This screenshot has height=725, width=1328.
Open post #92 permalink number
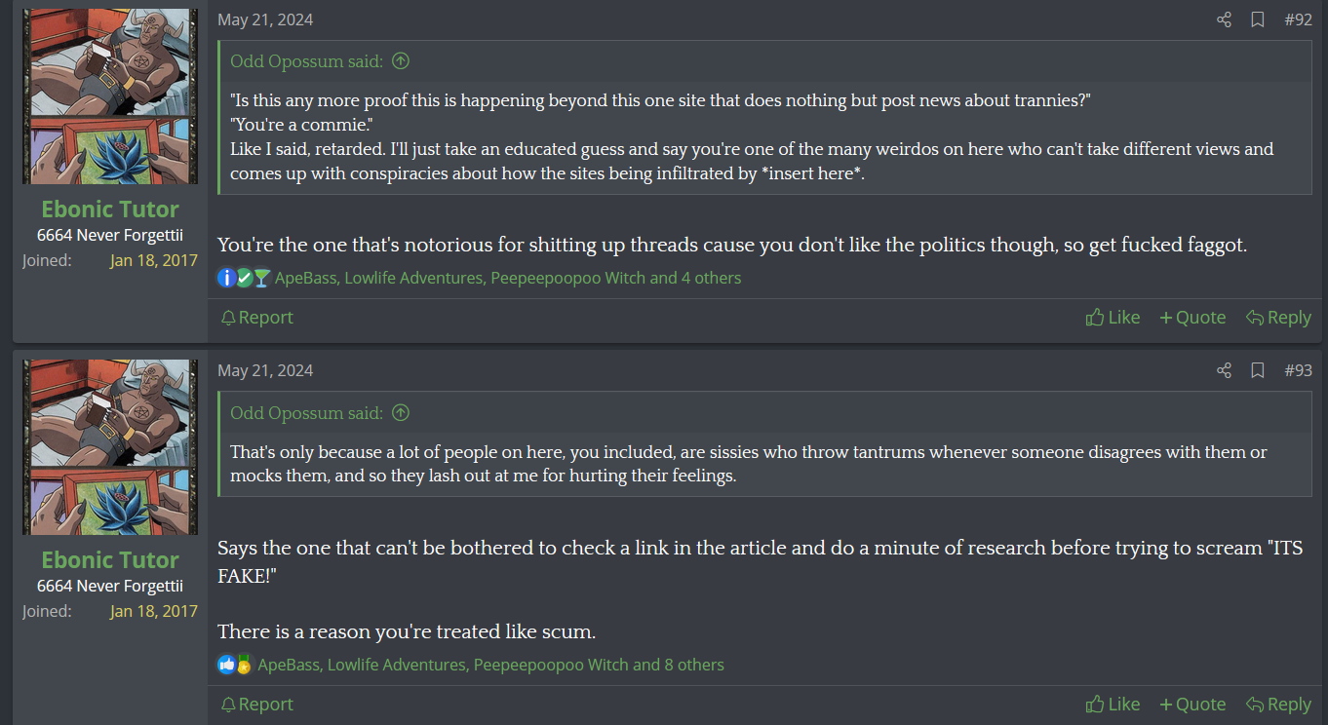pos(1298,19)
